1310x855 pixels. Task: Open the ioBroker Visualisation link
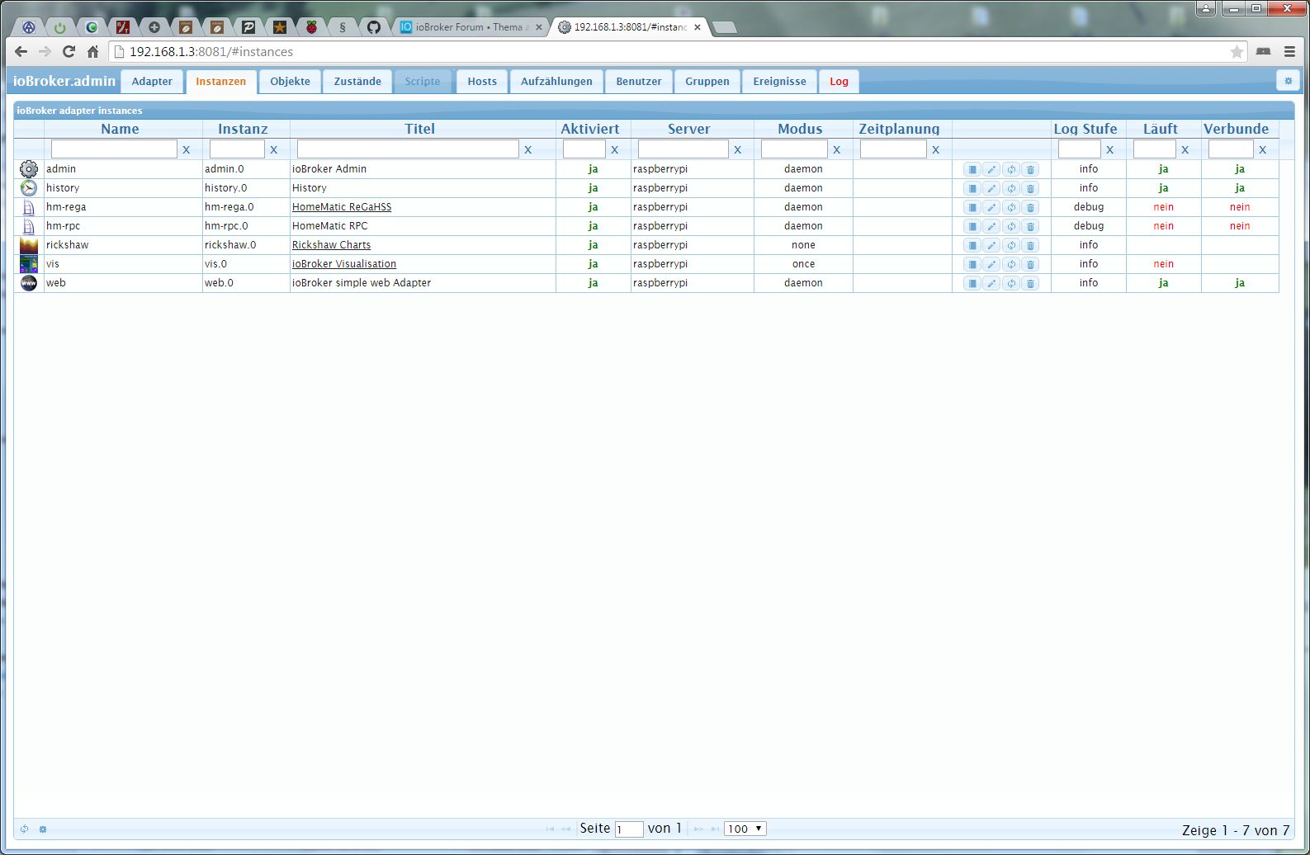point(344,264)
